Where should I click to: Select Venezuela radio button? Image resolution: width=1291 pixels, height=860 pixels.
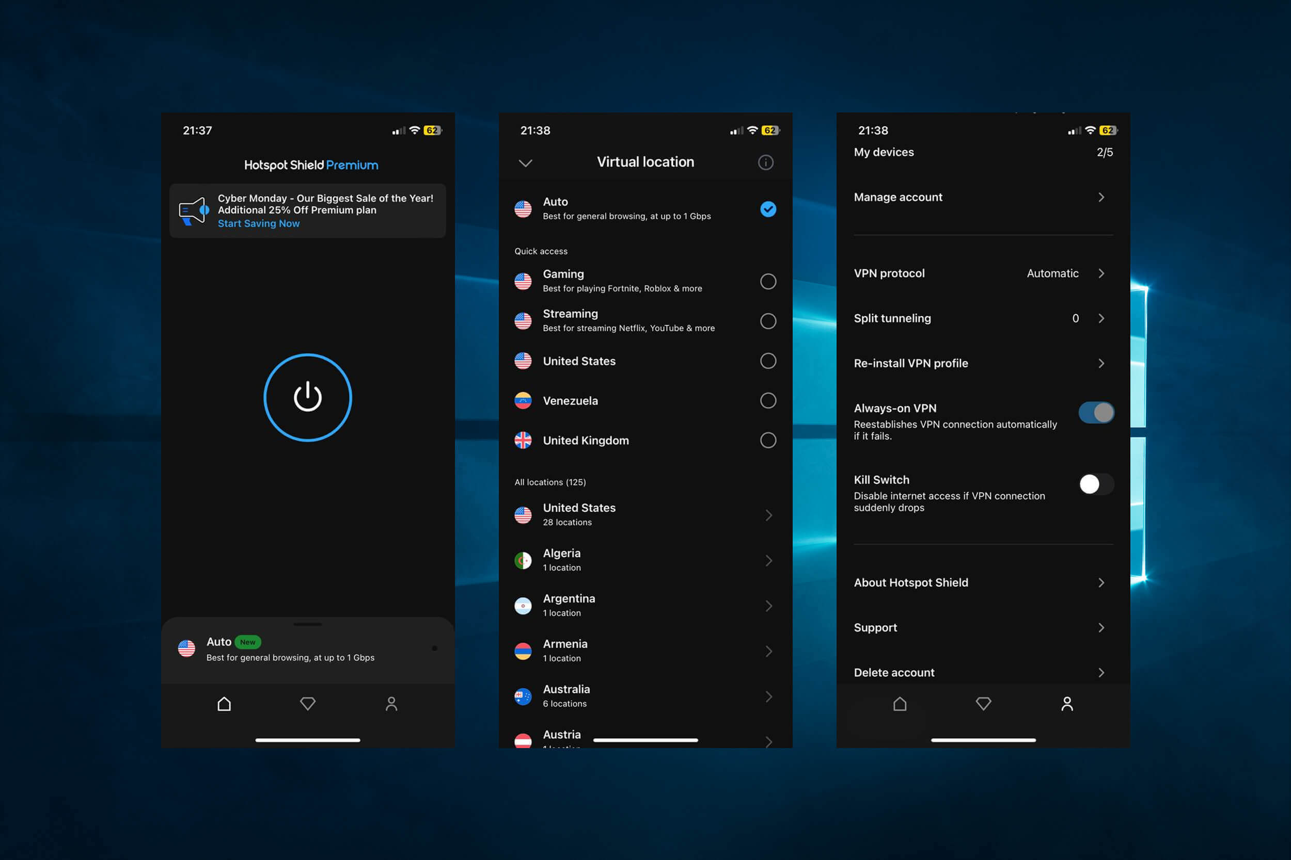[768, 400]
